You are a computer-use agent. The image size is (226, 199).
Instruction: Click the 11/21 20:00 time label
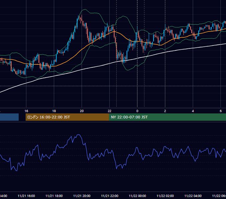click(82, 196)
